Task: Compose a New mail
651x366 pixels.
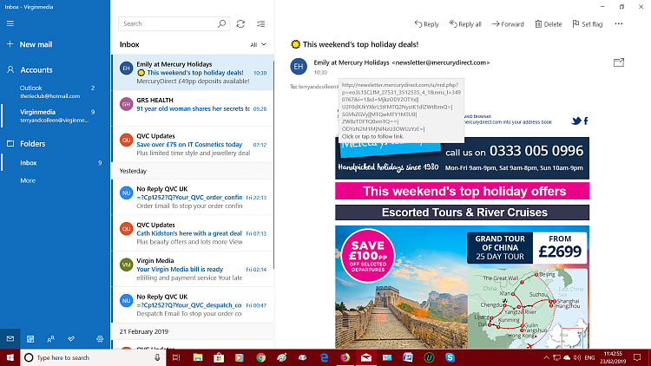Action: (x=30, y=44)
